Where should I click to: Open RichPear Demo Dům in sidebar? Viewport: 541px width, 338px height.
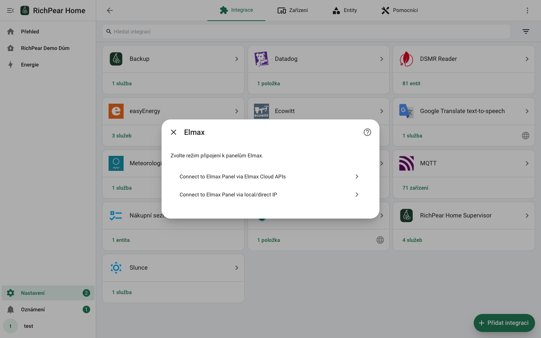pyautogui.click(x=48, y=48)
